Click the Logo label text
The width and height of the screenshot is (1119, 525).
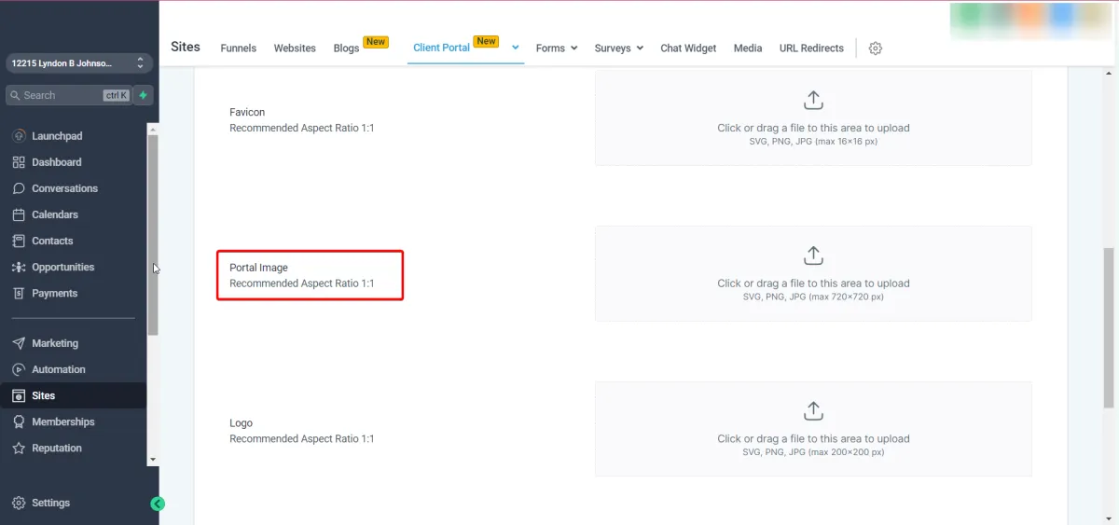pyautogui.click(x=241, y=423)
